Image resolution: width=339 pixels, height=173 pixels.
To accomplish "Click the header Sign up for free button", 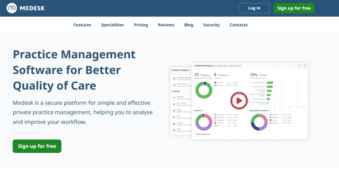I will 294,8.
